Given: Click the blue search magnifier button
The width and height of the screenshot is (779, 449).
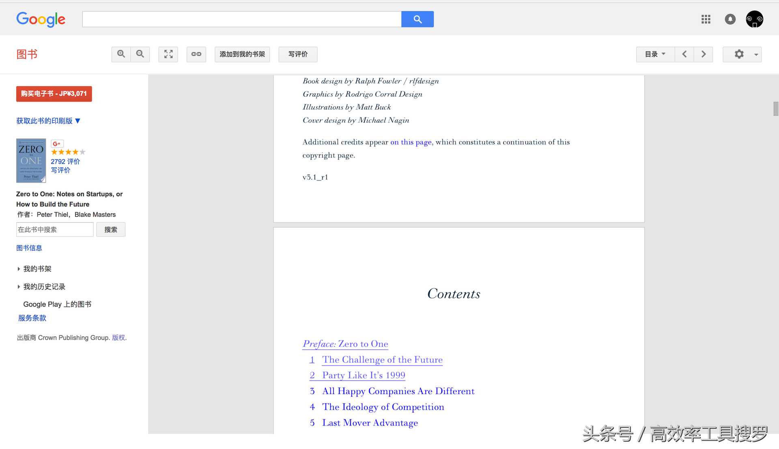Looking at the screenshot, I should (x=417, y=19).
